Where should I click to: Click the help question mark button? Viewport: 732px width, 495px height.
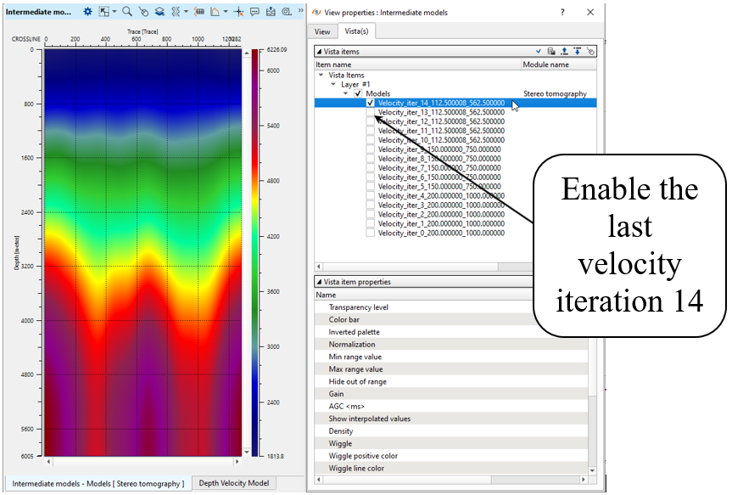[562, 12]
